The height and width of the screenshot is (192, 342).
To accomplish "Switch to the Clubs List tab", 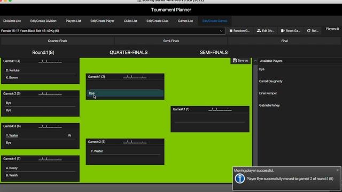I will (130, 21).
